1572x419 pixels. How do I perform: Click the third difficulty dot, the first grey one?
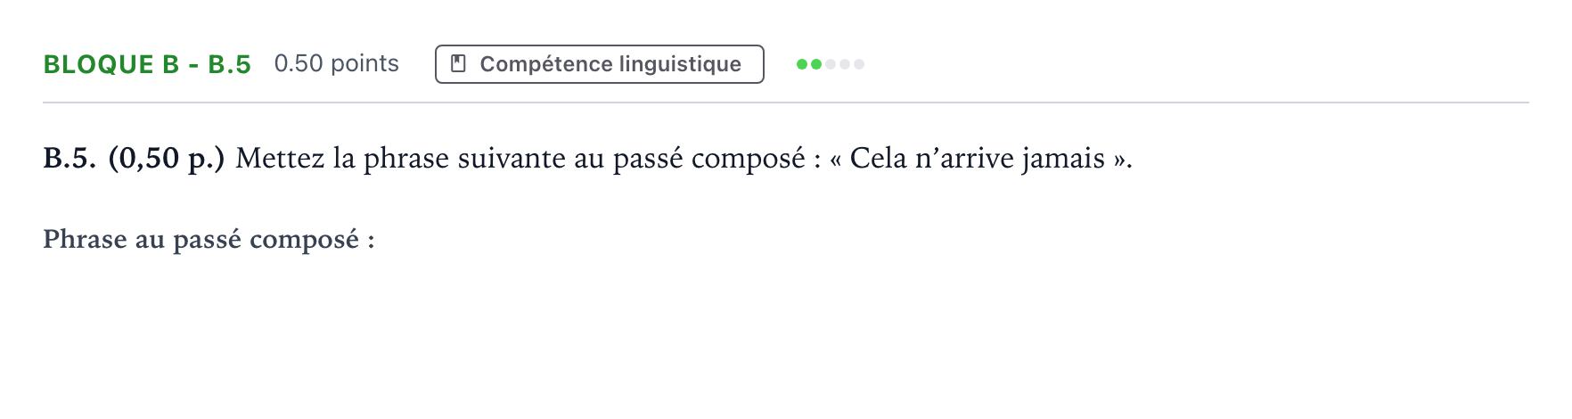tap(831, 64)
